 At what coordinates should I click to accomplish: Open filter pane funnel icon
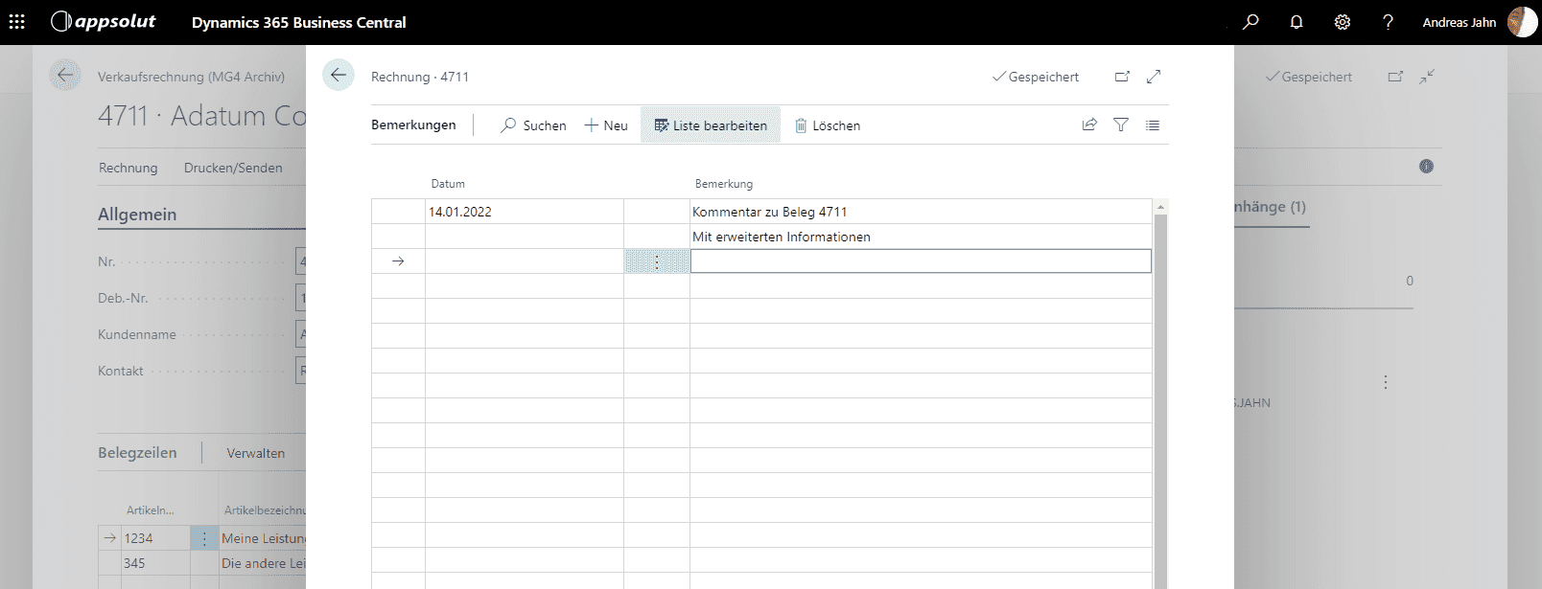[x=1121, y=125]
